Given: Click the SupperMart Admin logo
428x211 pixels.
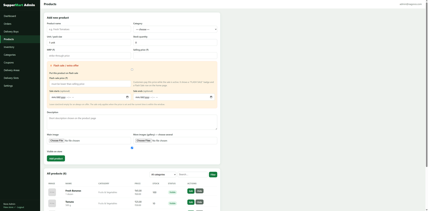Looking at the screenshot, I should [x=19, y=5].
